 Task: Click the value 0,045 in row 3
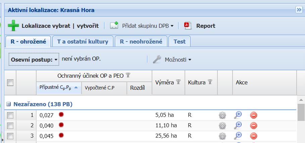click(47, 136)
